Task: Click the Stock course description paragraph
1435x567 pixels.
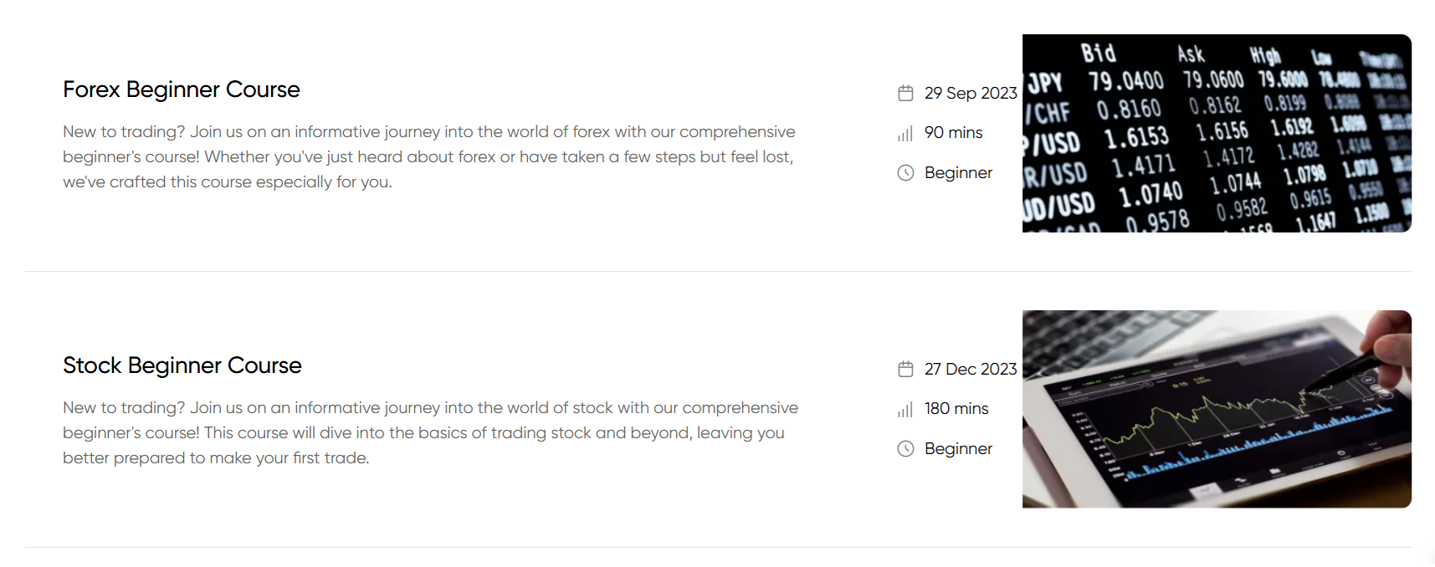Action: coord(430,433)
